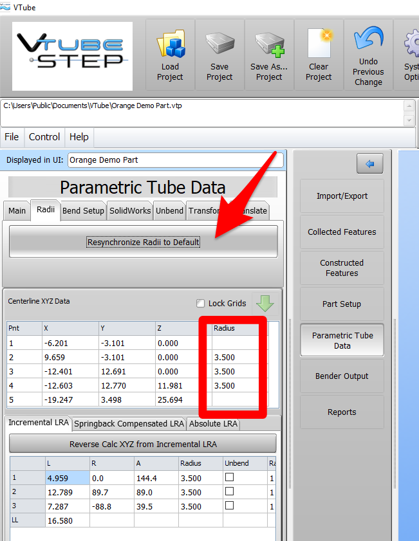This screenshot has width=419, height=541.
Task: Open System Options gear icon
Action: [x=411, y=45]
